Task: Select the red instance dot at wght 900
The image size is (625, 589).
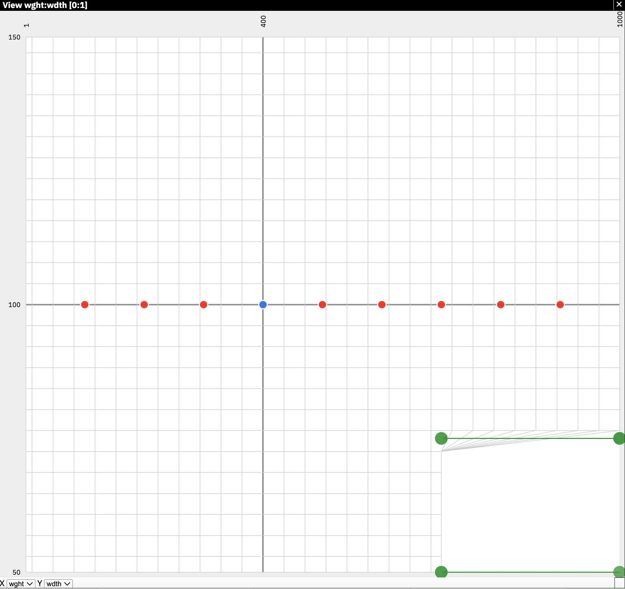Action: click(x=560, y=305)
